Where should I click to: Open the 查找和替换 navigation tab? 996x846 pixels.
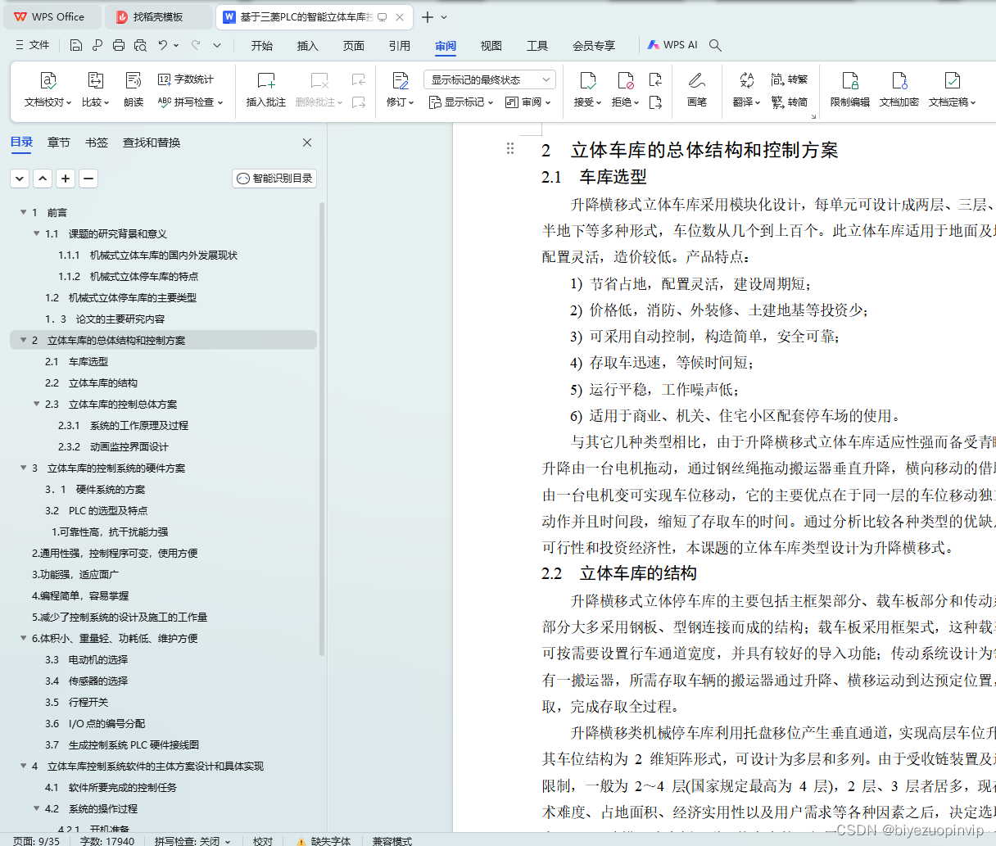(x=152, y=143)
